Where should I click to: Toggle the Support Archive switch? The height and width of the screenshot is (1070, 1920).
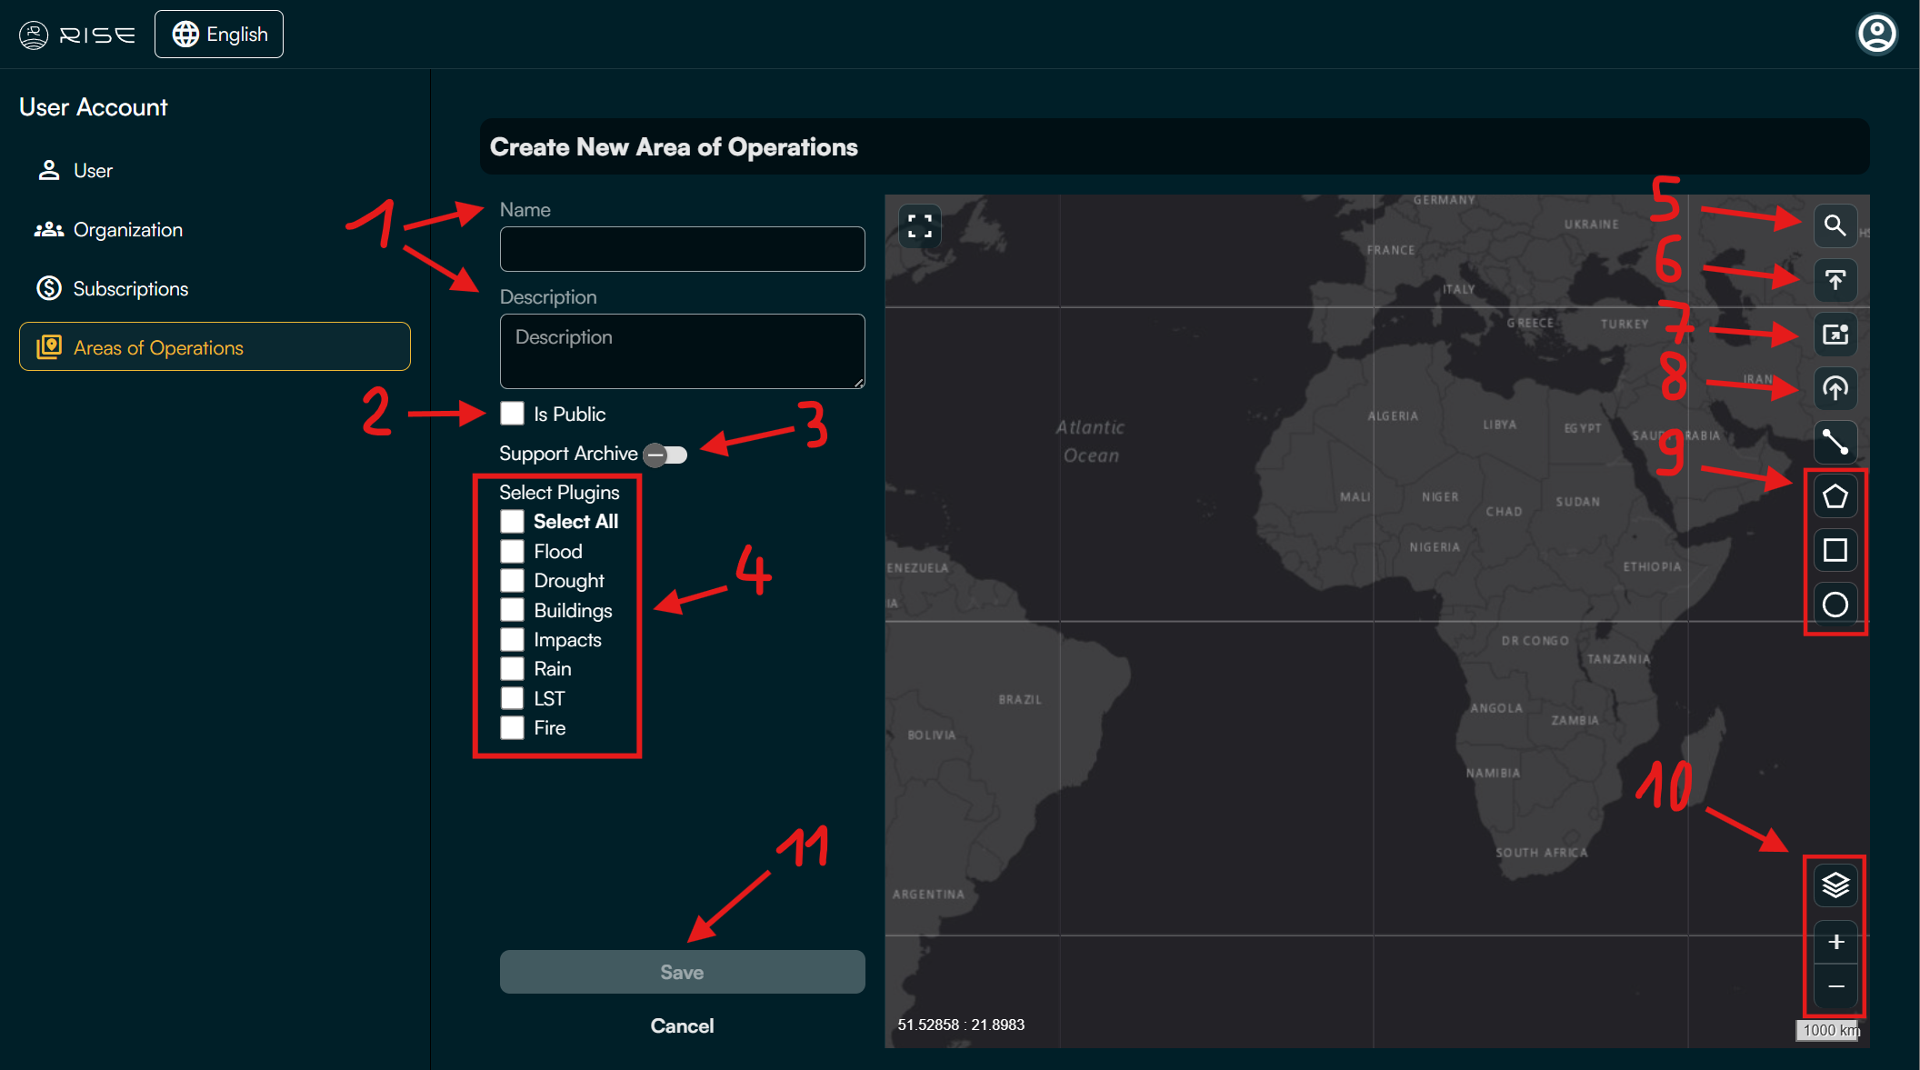pyautogui.click(x=665, y=455)
